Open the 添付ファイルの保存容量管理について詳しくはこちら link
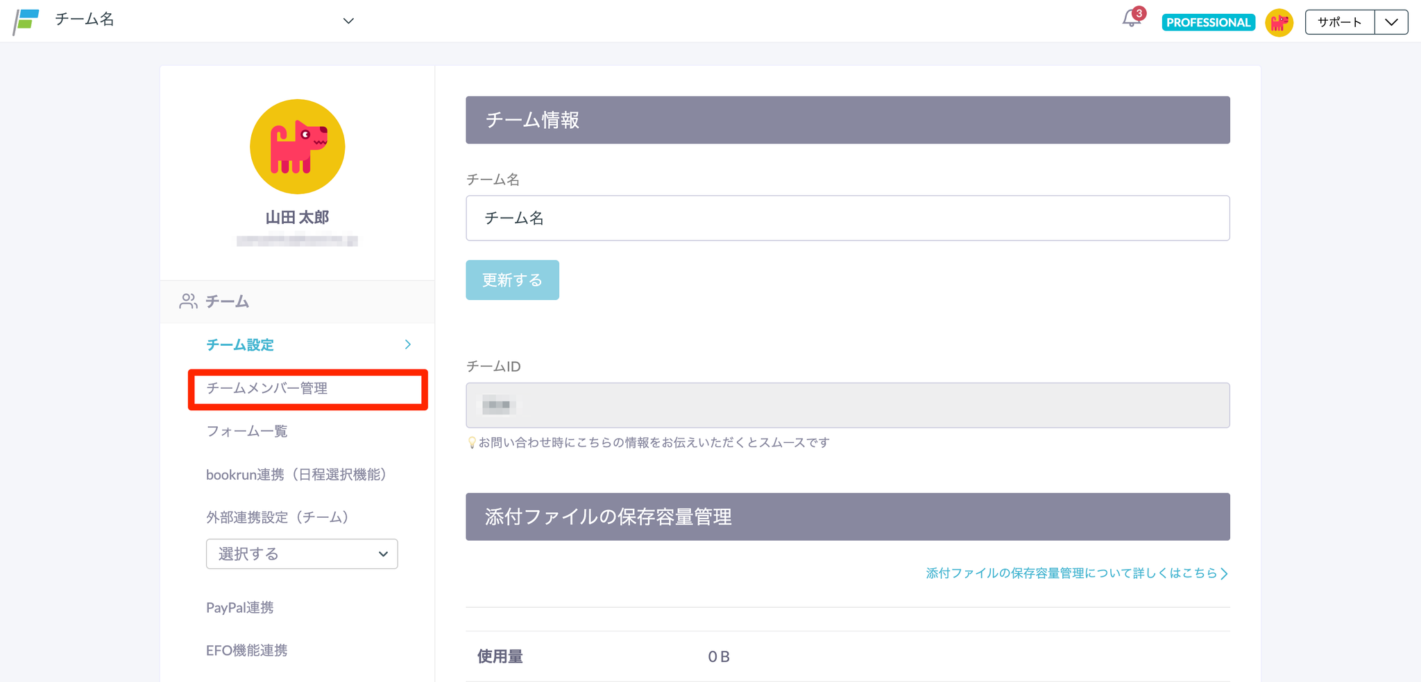The height and width of the screenshot is (682, 1421). 1076,573
